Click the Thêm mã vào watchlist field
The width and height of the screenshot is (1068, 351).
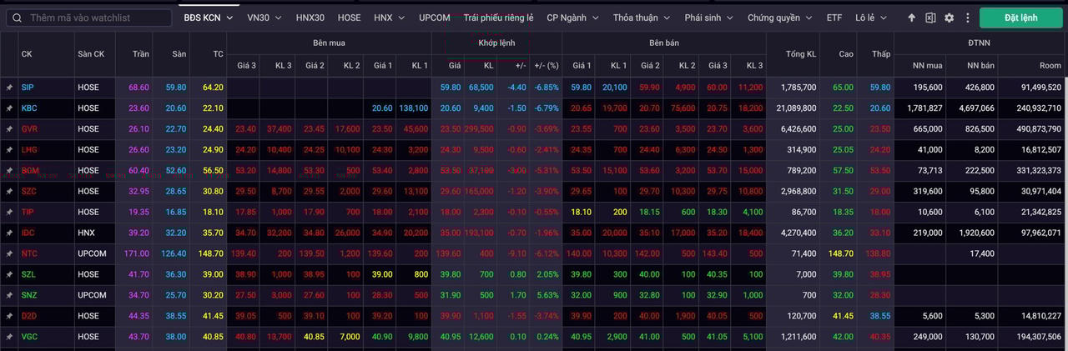98,18
